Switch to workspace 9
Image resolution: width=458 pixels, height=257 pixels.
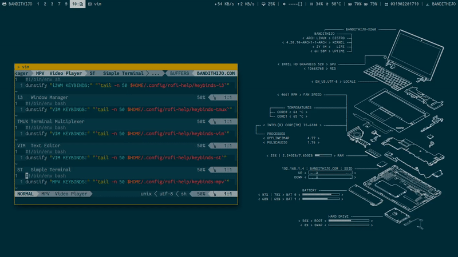[x=66, y=4]
